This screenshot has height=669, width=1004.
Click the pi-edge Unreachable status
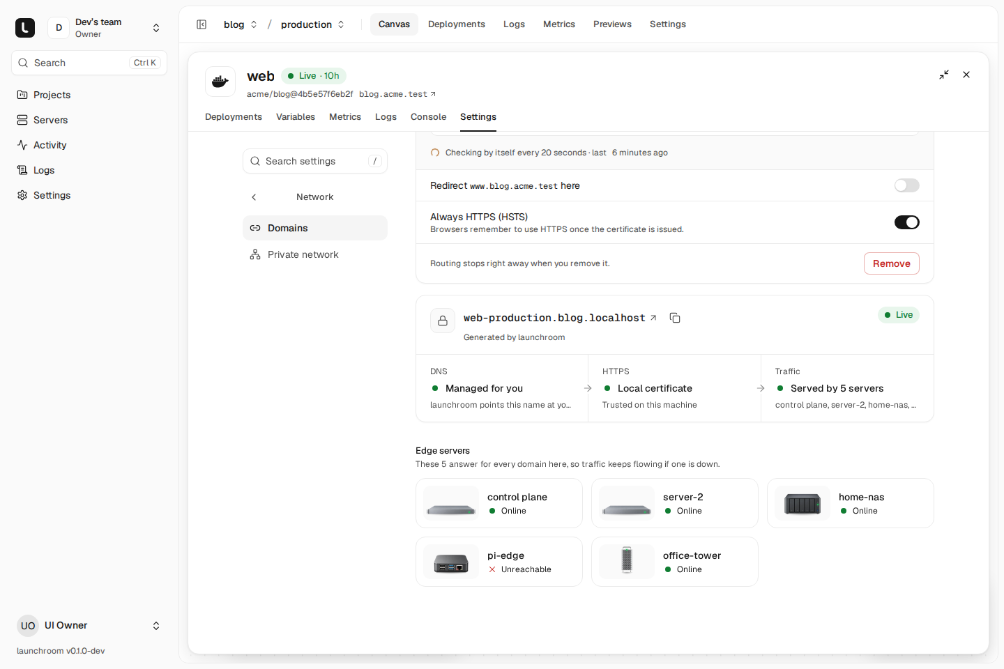click(520, 569)
